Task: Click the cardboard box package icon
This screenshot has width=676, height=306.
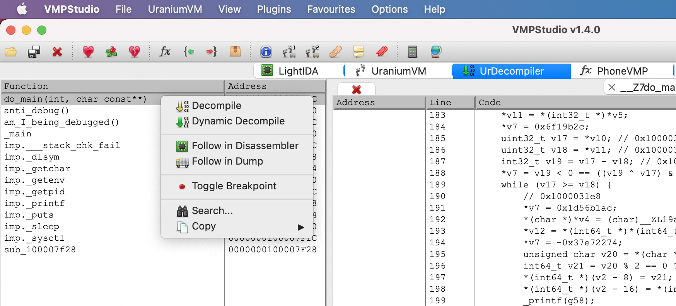Action: click(x=235, y=51)
